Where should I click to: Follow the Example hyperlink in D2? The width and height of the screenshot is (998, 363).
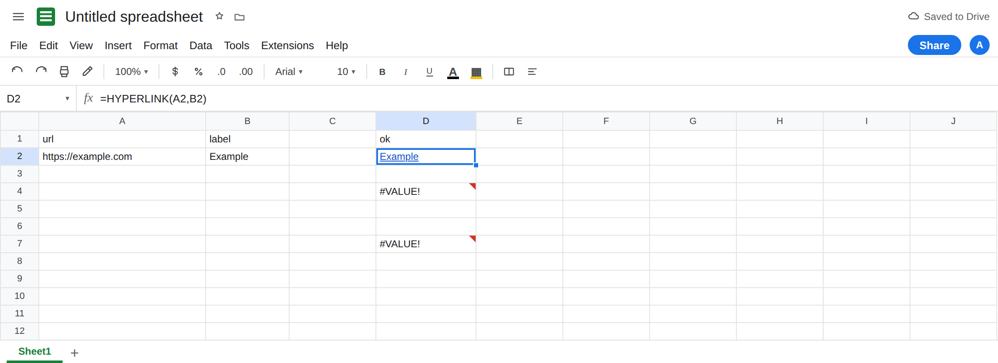point(399,157)
